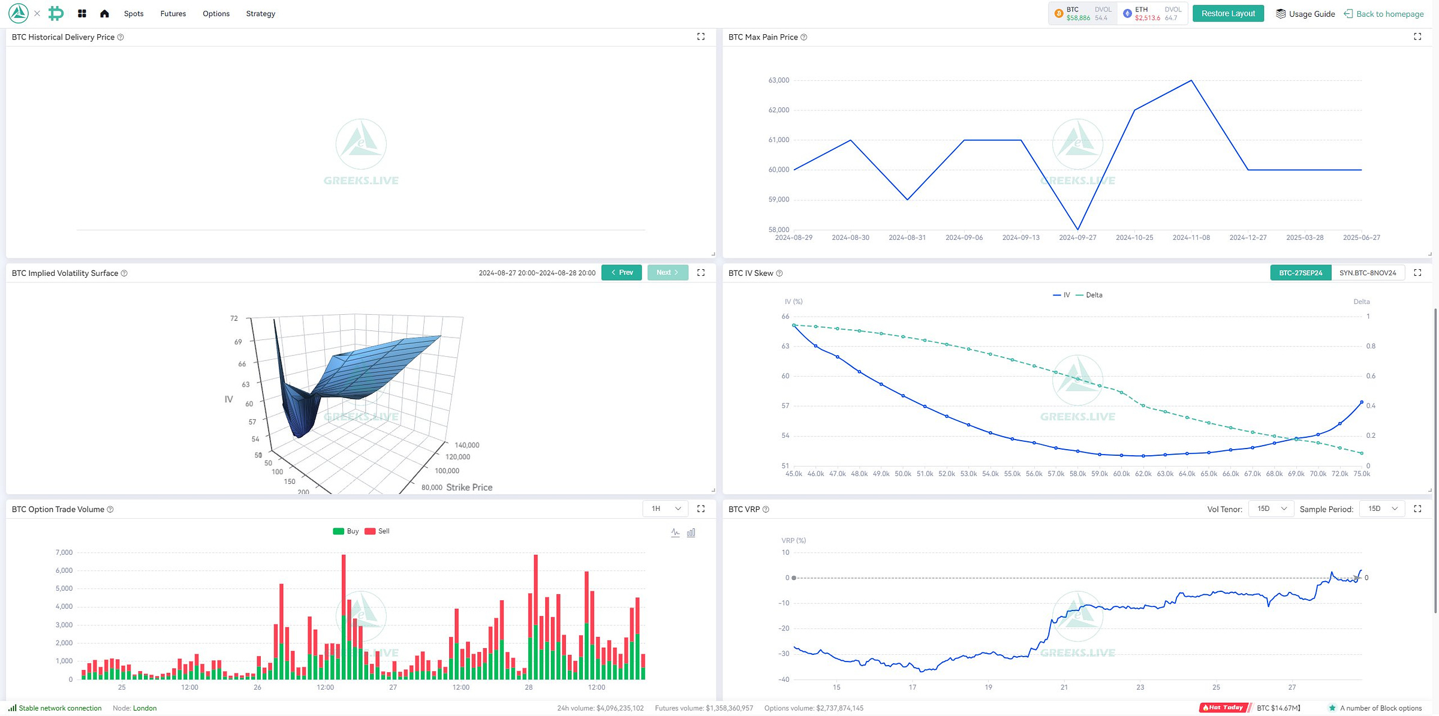
Task: Fullscreen the BTC VRP chart
Action: (x=1417, y=509)
